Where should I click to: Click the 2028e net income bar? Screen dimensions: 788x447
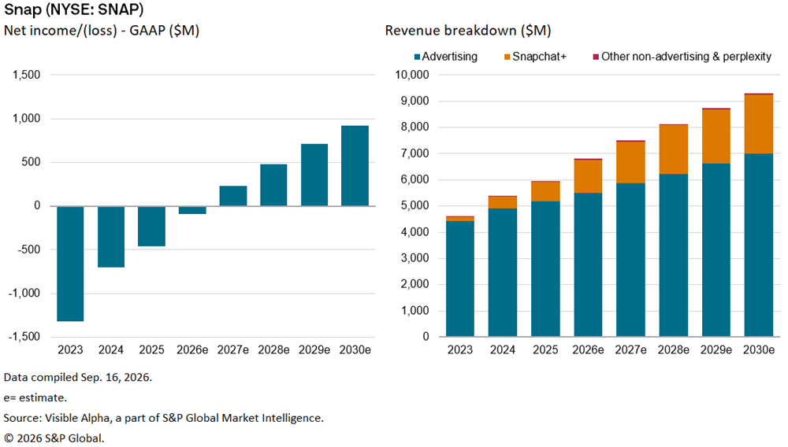click(x=274, y=185)
